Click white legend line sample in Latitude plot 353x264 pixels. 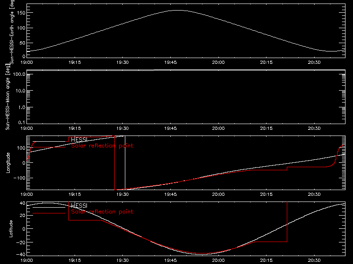pos(49,207)
